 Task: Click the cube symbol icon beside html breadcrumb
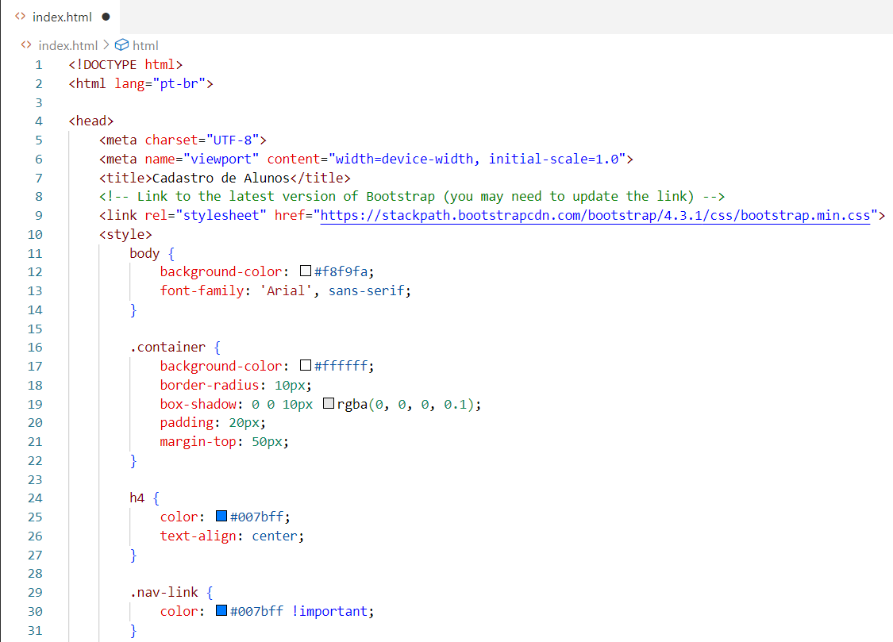pos(122,45)
